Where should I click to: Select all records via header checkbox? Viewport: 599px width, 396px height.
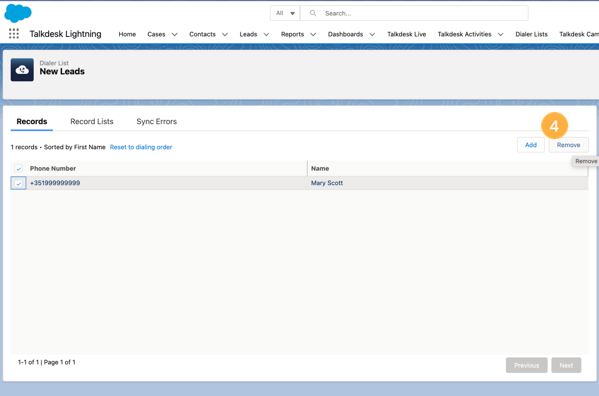(18, 168)
